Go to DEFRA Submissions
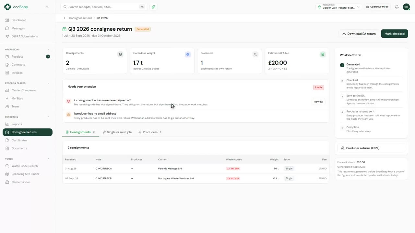The width and height of the screenshot is (415, 233). coord(28,36)
